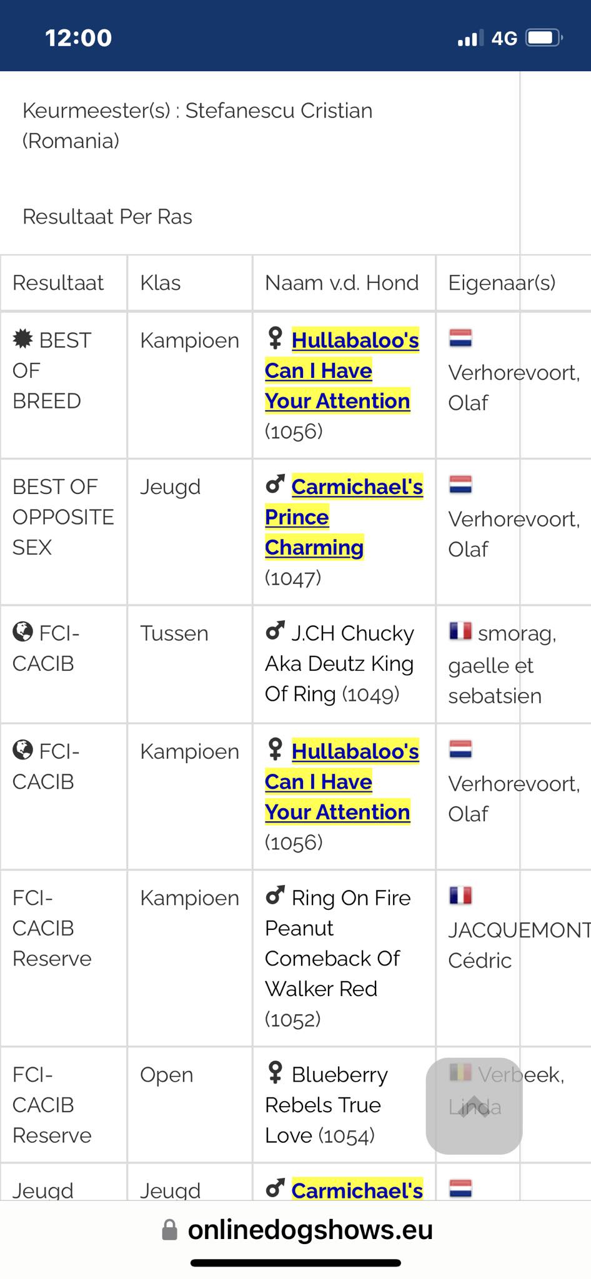This screenshot has height=1279, width=591.
Task: Click the male symbol beside Ring On Fire Peanut
Action: (275, 896)
